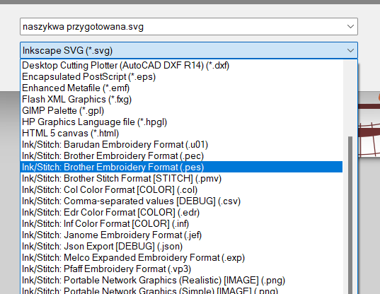Pick Ink/Stitch Comma-separated values (.csv)
Screen dimensions: 380x294
(x=181, y=201)
